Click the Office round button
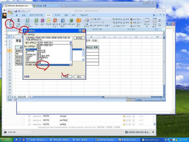 (10, 12)
